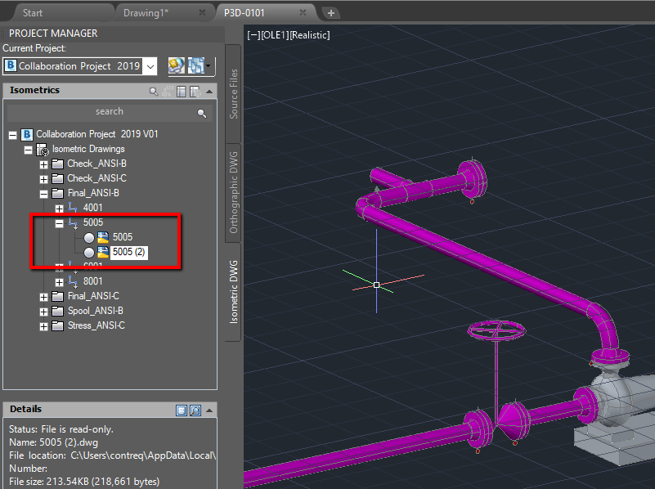Open the Details text view icon

pyautogui.click(x=181, y=410)
